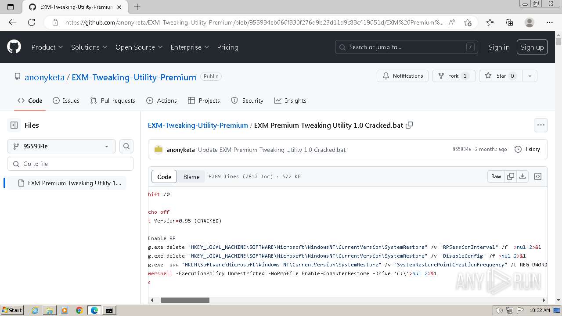Image resolution: width=562 pixels, height=316 pixels.
Task: Click the GitHub logo icon
Action: click(14, 47)
